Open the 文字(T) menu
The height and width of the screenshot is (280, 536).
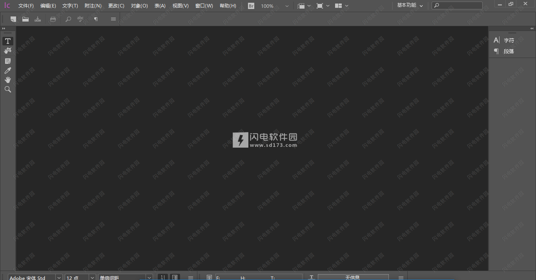(70, 6)
